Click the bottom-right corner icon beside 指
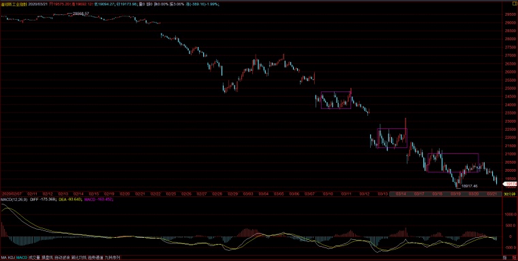Viewport: 518px width, 261px height. pyautogui.click(x=513, y=258)
